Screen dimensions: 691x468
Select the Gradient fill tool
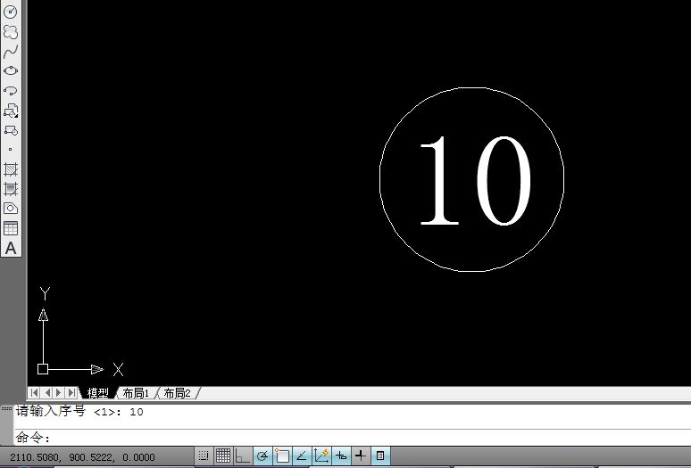(11, 189)
